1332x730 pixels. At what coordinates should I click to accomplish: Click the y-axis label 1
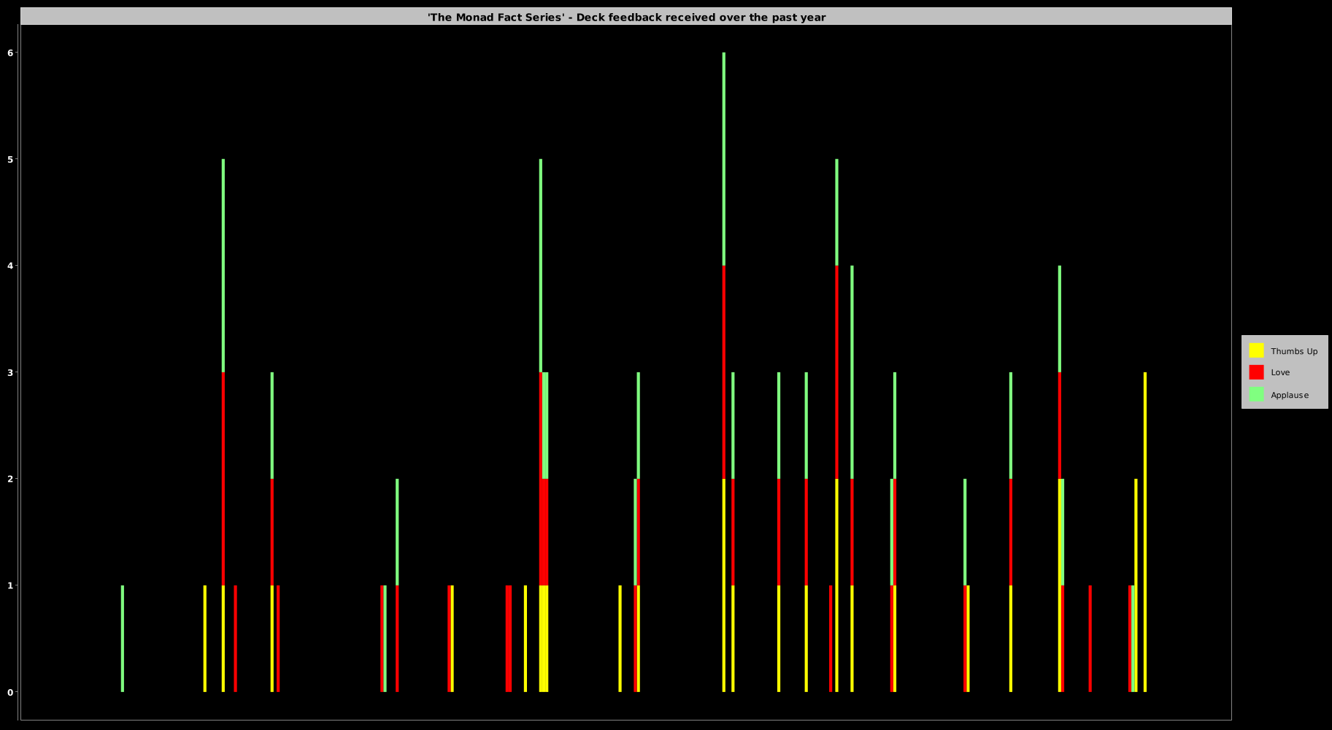click(x=10, y=585)
